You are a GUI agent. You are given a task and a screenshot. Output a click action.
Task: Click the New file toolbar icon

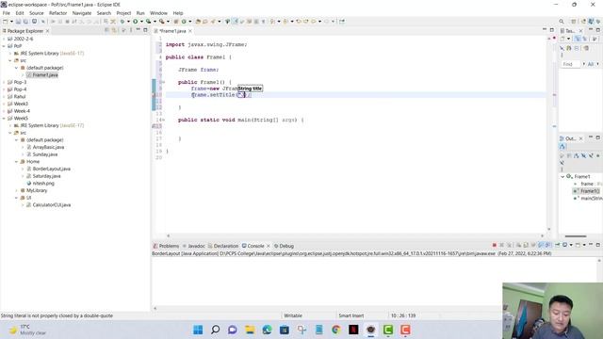6,22
